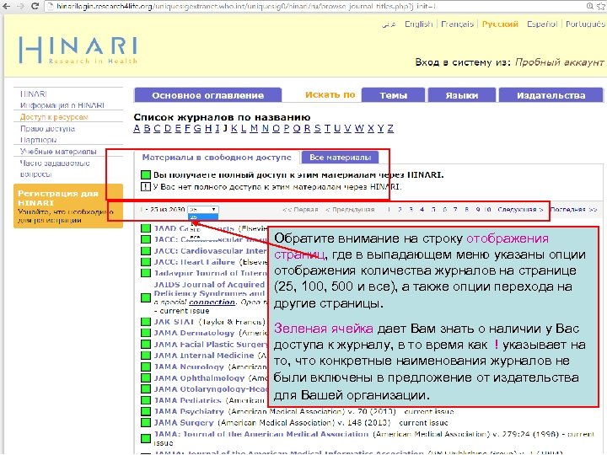Screen dimensions: 607x455
Task: Open Часто задаваемые вопросы sidebar link
Action: click(55, 169)
